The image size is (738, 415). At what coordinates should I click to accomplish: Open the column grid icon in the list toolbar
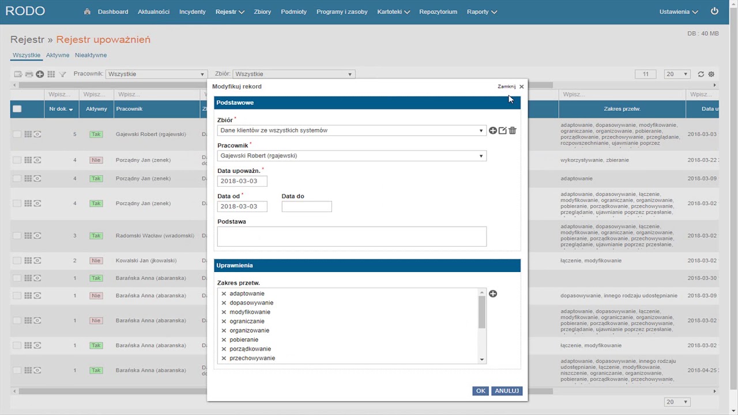tap(51, 74)
